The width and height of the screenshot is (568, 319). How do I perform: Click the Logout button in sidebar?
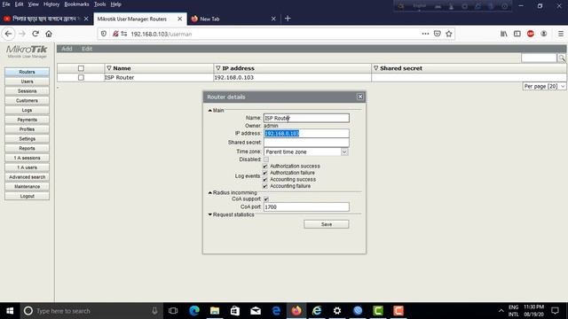point(28,196)
